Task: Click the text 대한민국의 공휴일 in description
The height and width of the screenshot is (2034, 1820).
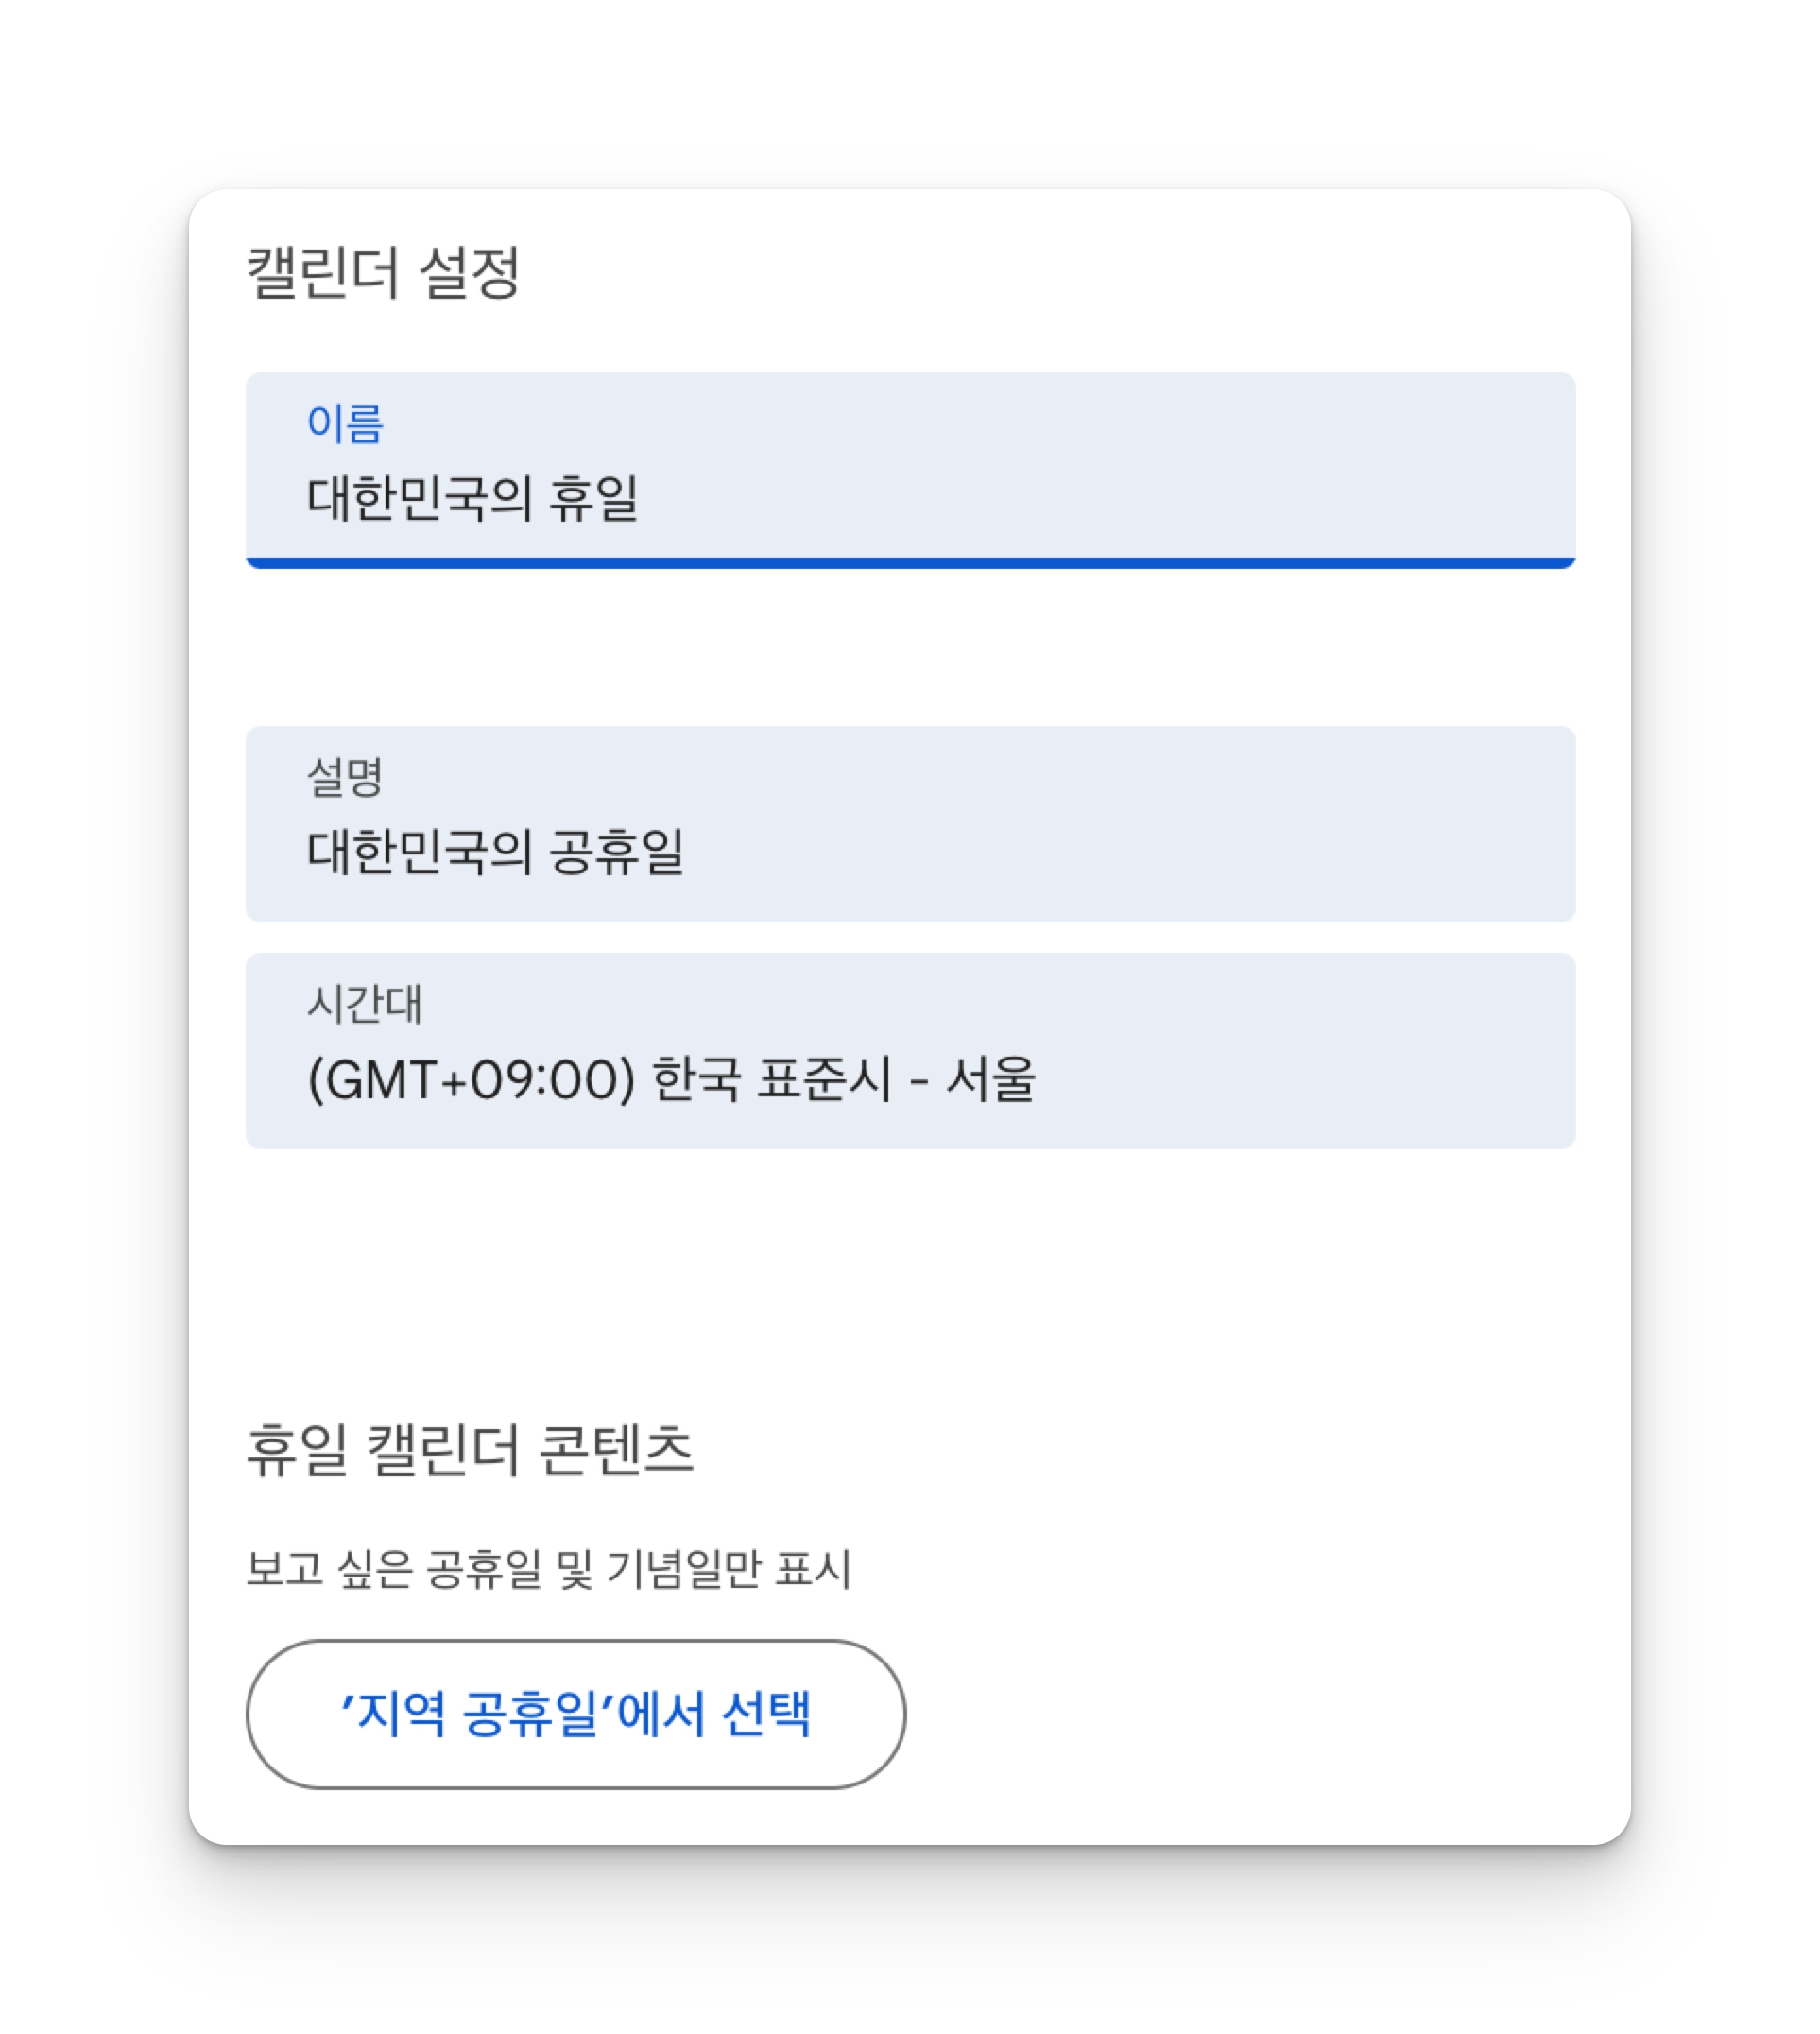Action: (495, 852)
